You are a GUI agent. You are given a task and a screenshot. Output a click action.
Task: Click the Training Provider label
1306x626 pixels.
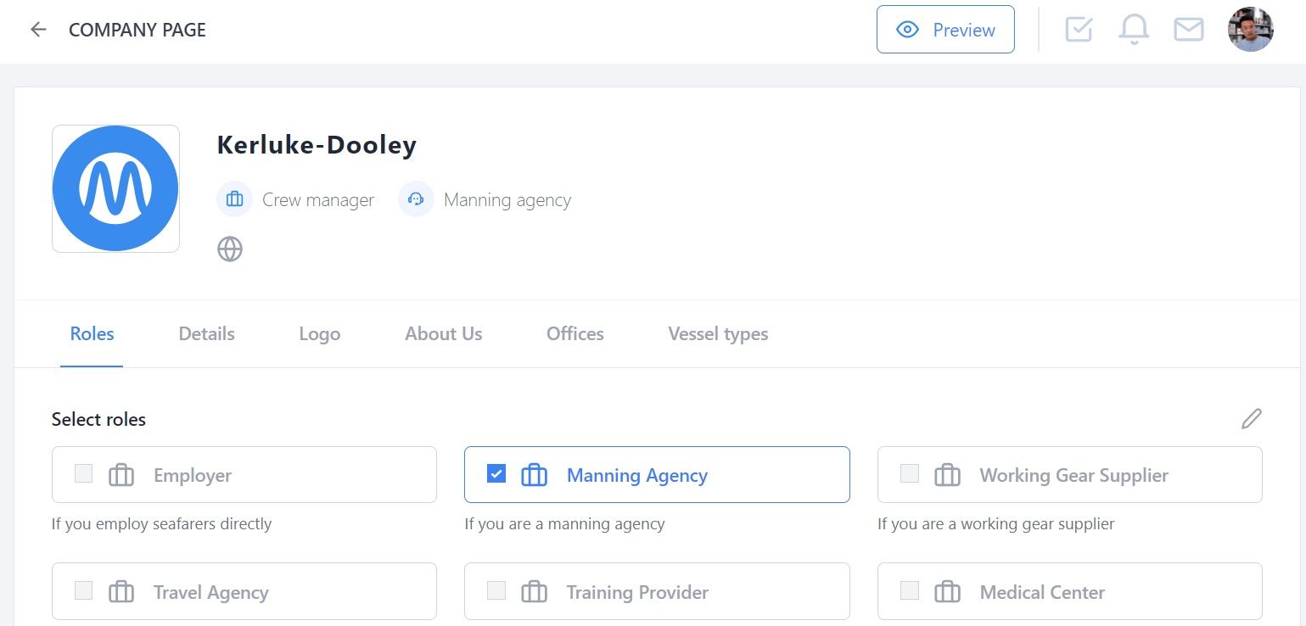pos(637,592)
